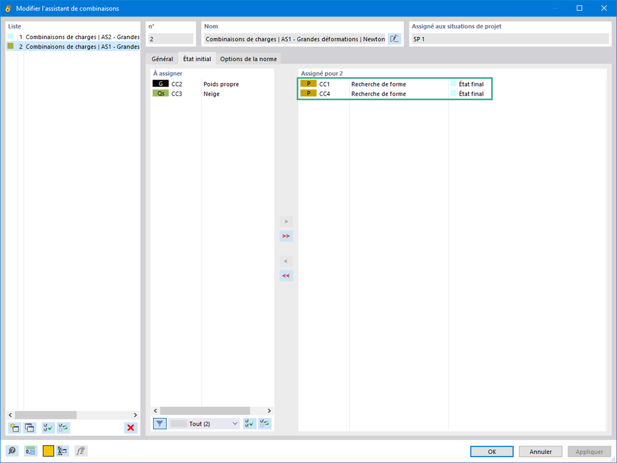Image resolution: width=617 pixels, height=463 pixels.
Task: Create a new combination wizard entry
Action: click(15, 427)
